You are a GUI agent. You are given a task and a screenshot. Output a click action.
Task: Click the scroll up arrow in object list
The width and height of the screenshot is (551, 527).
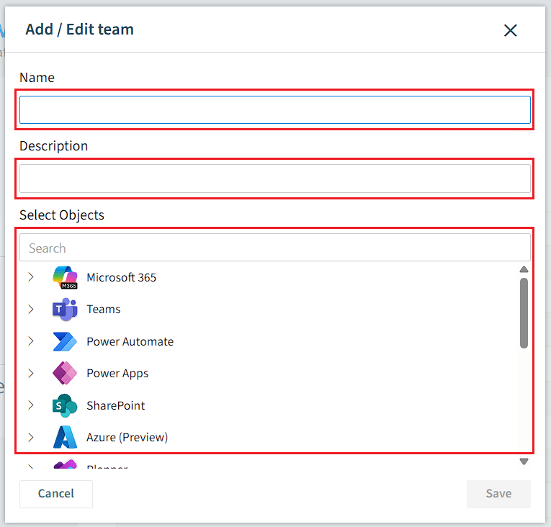click(524, 269)
